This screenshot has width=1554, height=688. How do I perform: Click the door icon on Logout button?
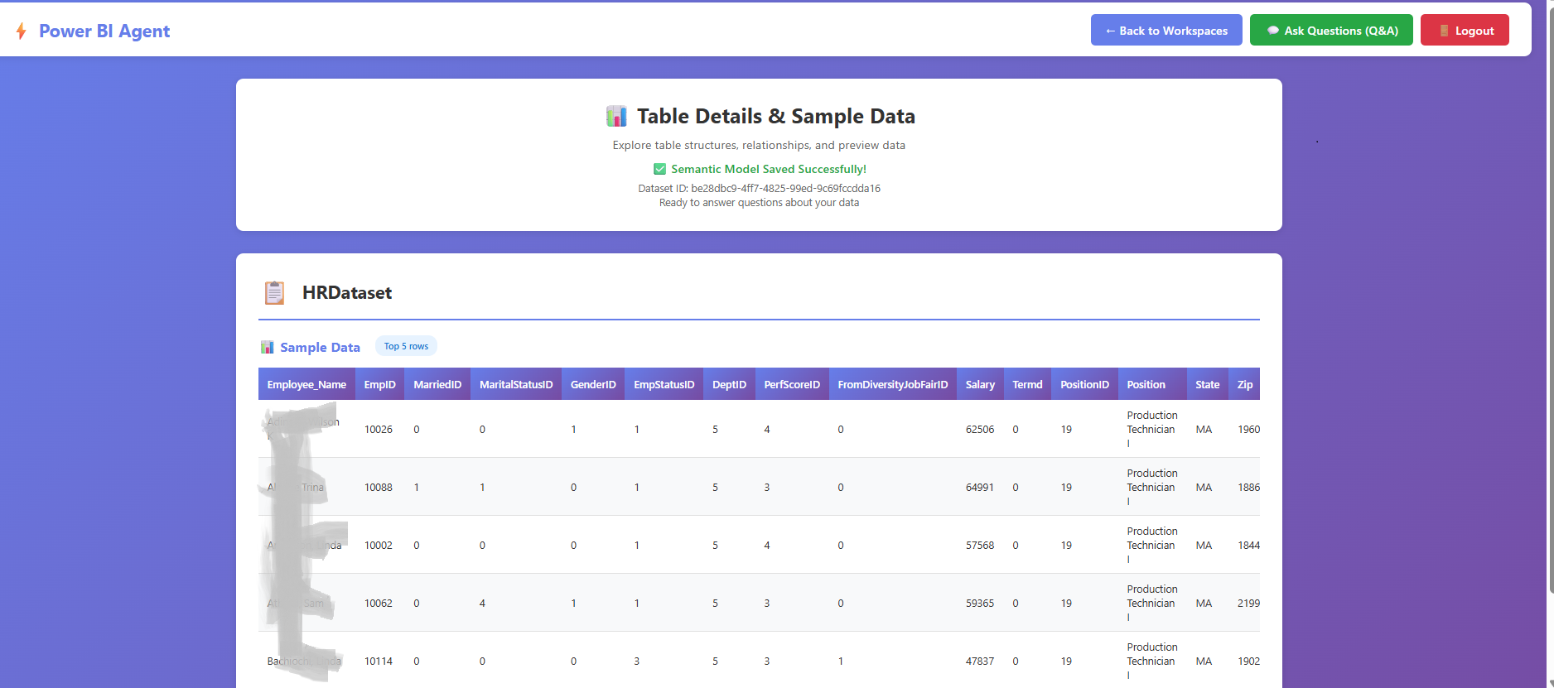[x=1444, y=31]
